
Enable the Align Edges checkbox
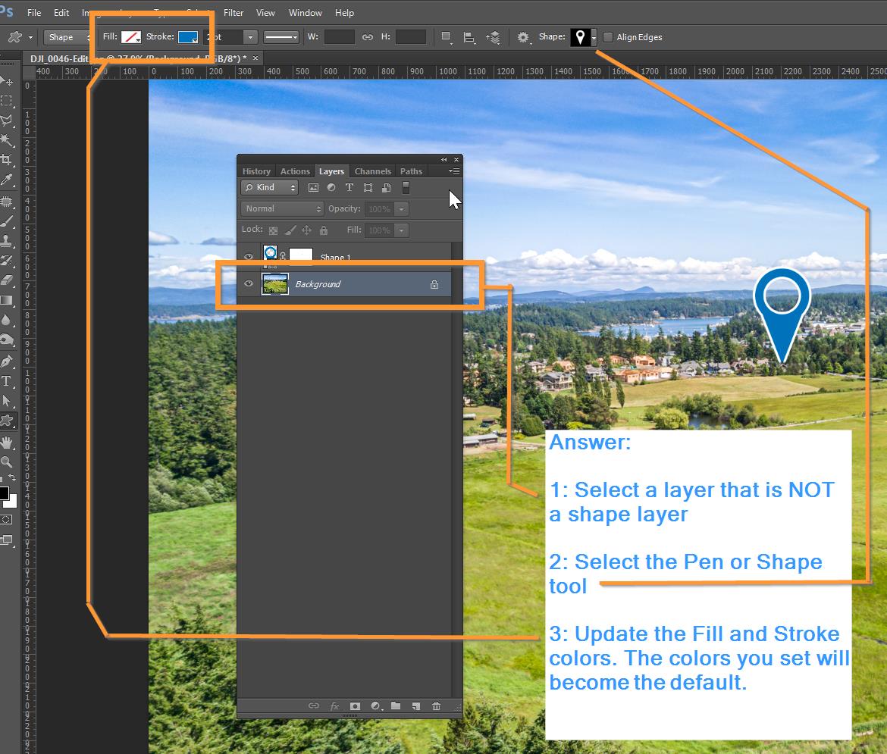tap(608, 36)
